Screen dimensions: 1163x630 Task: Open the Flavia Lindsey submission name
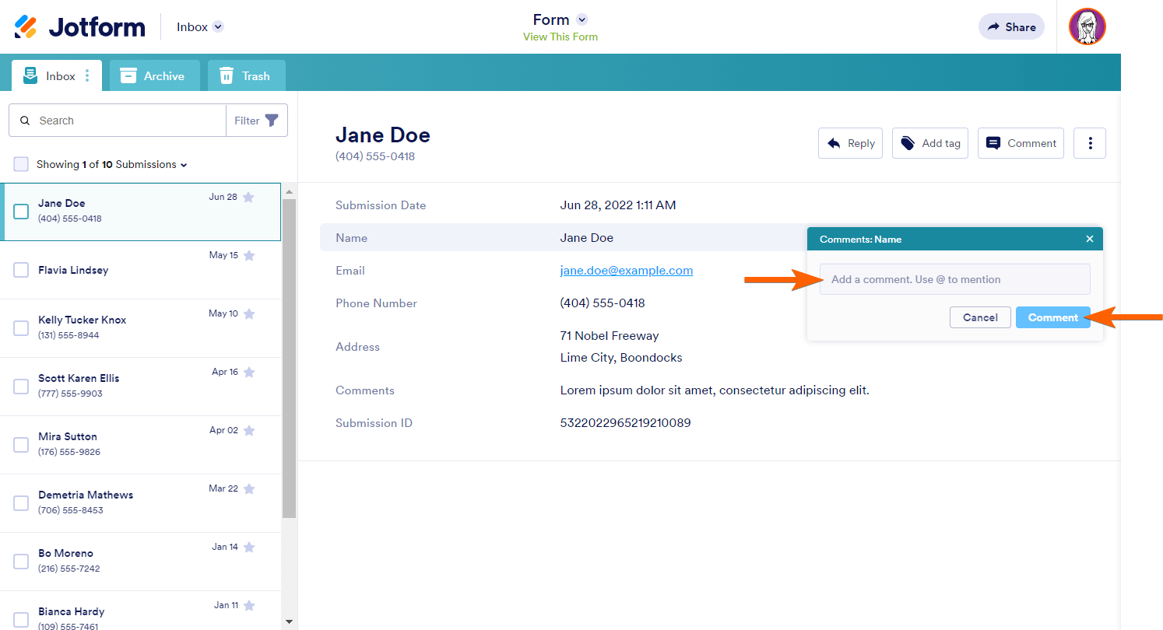pos(73,270)
